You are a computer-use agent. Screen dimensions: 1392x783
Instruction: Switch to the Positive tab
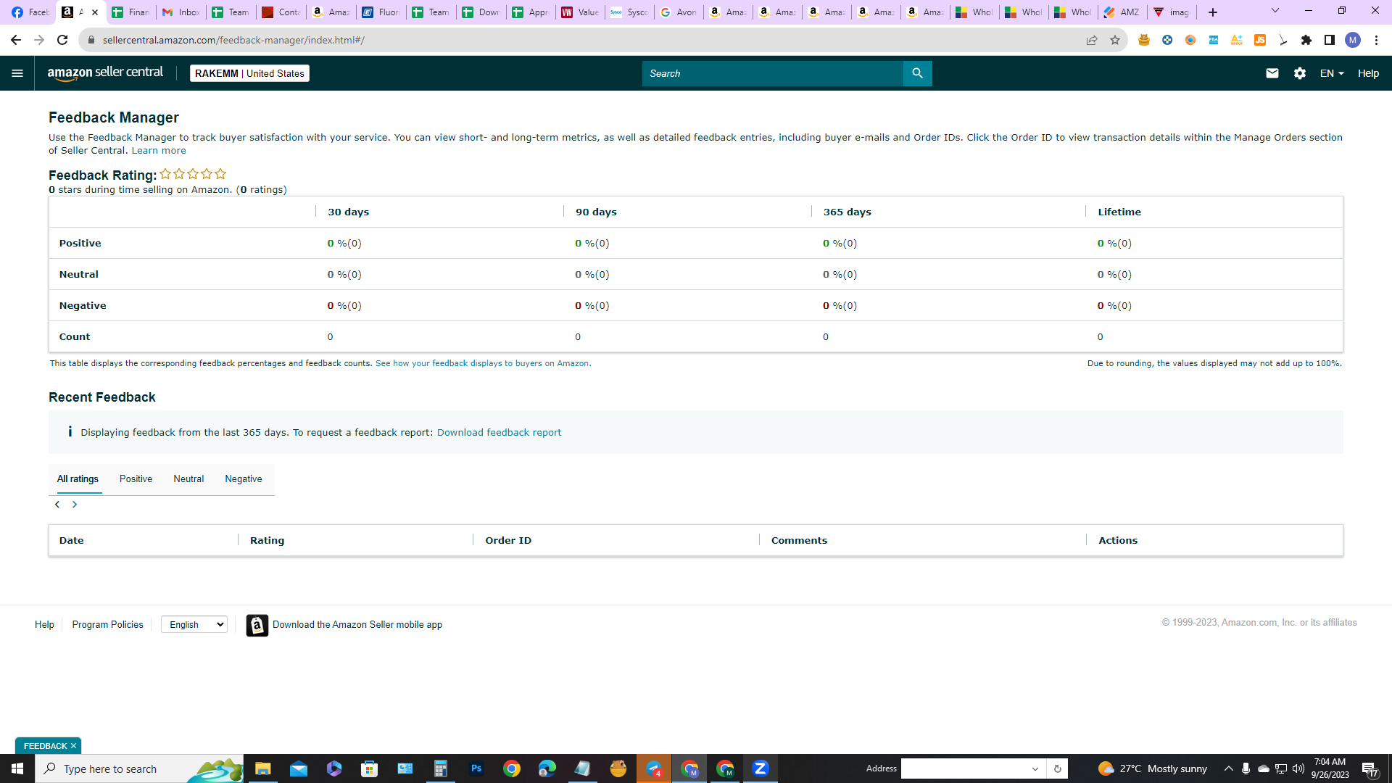coord(136,479)
